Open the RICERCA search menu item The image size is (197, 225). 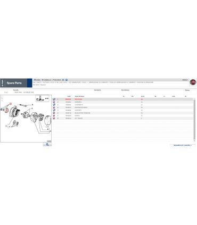56,80
